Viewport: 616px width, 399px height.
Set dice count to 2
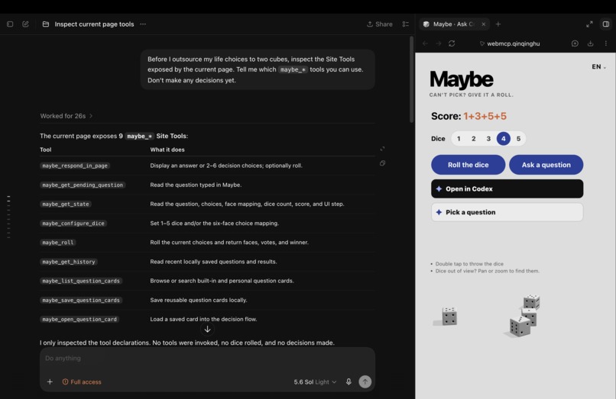coord(473,139)
